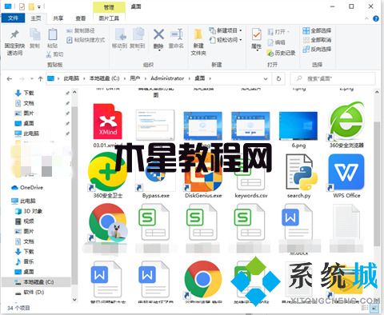Select the WPS Office shortcut
The height and width of the screenshot is (315, 384).
coord(346,176)
